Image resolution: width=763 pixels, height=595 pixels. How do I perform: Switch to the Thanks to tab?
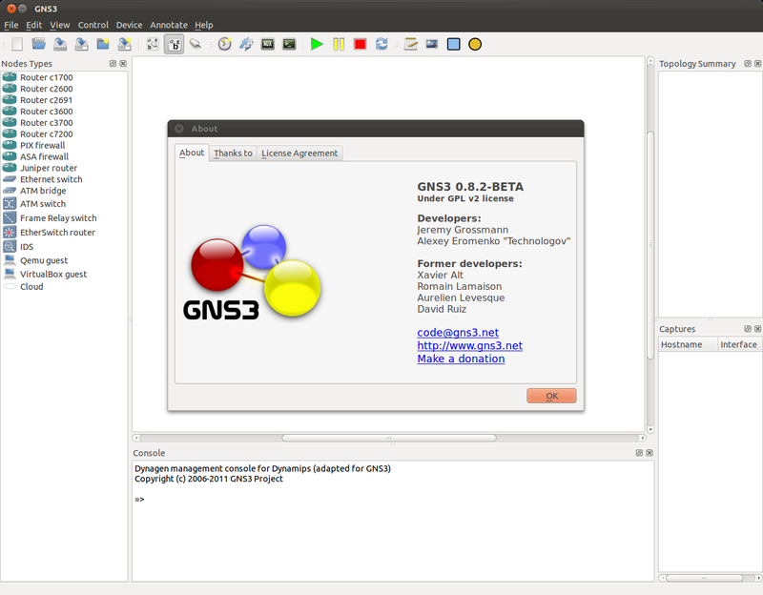[232, 153]
